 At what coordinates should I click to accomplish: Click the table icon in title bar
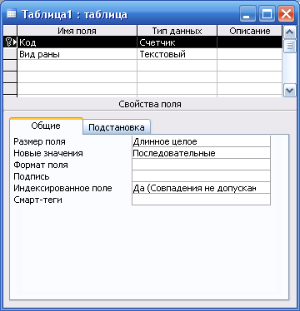click(11, 14)
